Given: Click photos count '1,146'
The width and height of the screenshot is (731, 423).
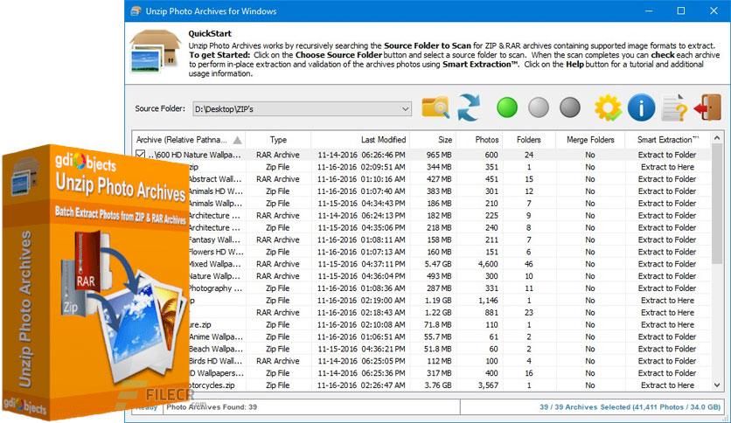Looking at the screenshot, I should 488,301.
